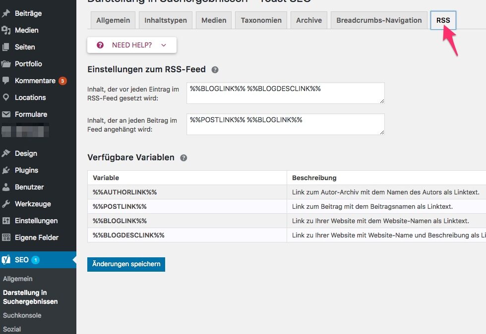Click the Beiträge pin icon in sidebar

point(6,13)
